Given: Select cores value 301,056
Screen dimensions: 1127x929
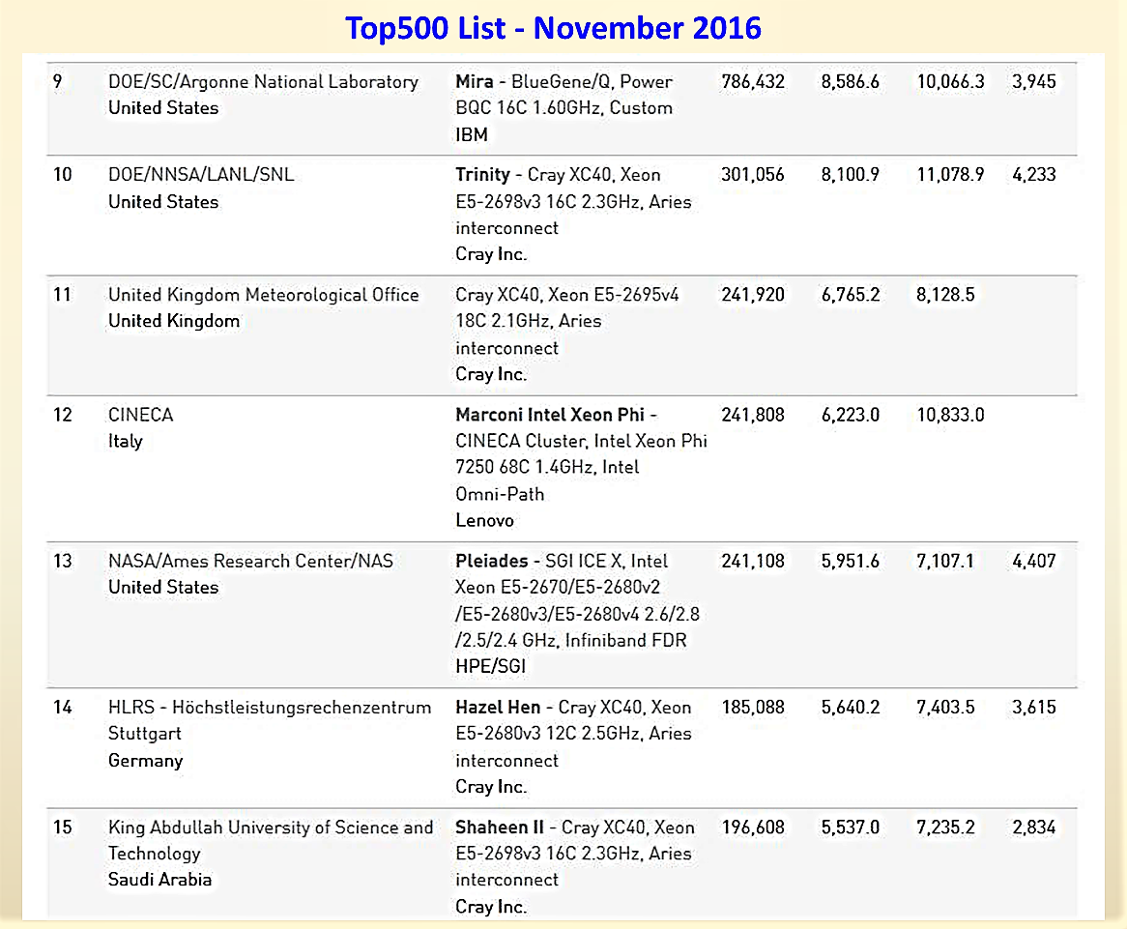Looking at the screenshot, I should pyautogui.click(x=753, y=174).
